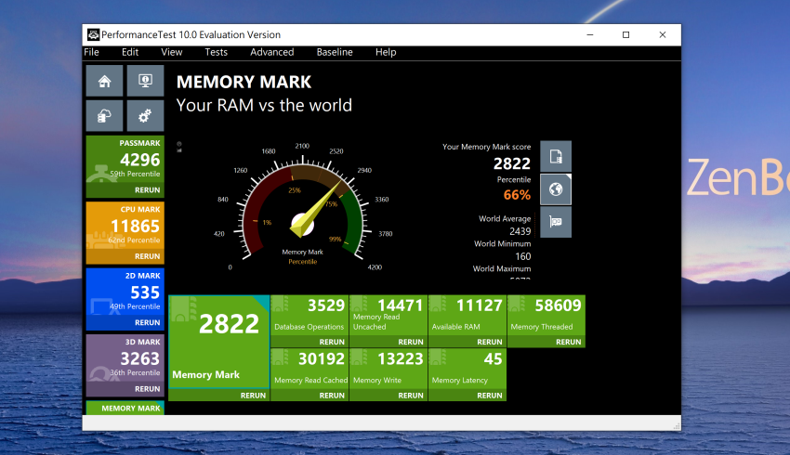790x455 pixels.
Task: Open the Help menu
Action: (x=386, y=52)
